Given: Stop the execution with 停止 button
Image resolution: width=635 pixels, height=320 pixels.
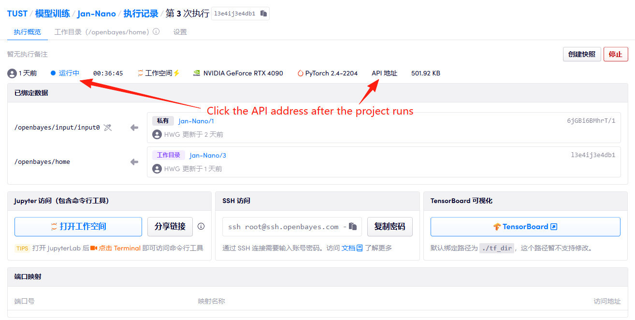Looking at the screenshot, I should pos(615,54).
